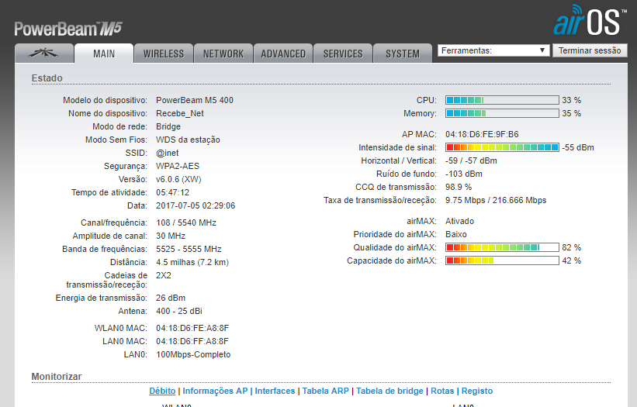Switch to the MAIN tab
The width and height of the screenshot is (637, 407).
click(104, 53)
